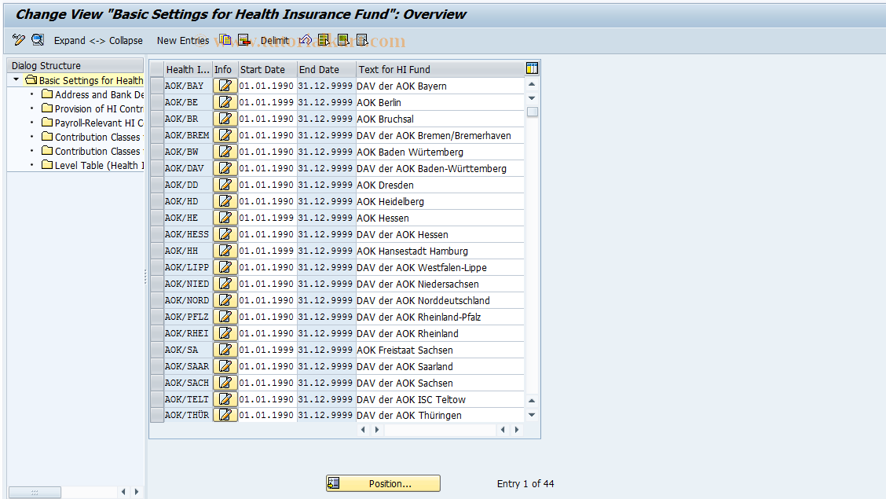Click table vertical scrollbar thumb
886x499 pixels.
click(533, 112)
